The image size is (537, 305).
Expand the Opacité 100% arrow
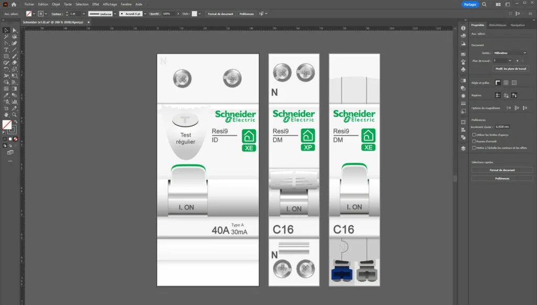pyautogui.click(x=178, y=14)
